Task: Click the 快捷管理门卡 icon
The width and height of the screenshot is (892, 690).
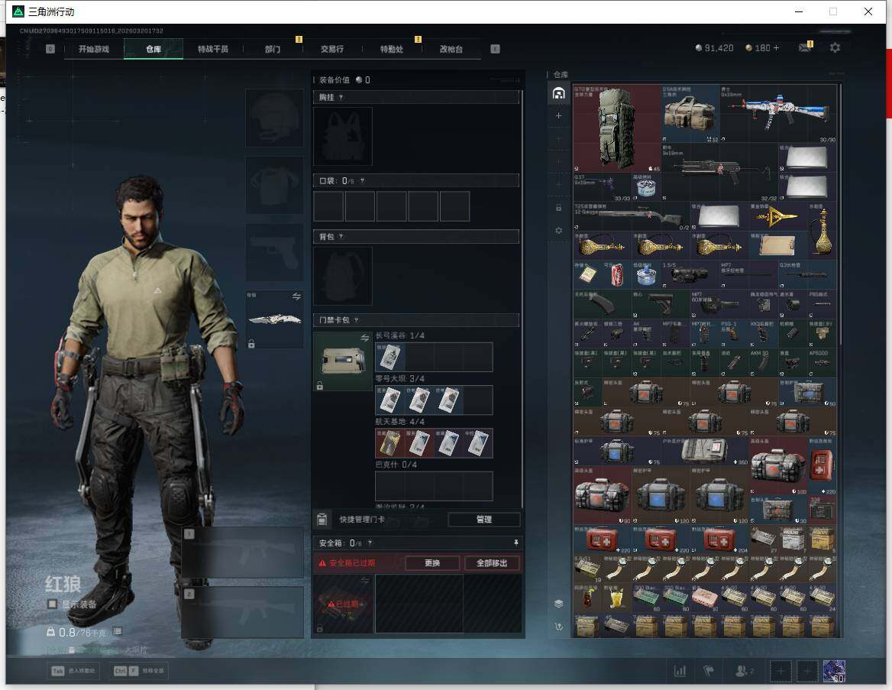Action: tap(322, 519)
